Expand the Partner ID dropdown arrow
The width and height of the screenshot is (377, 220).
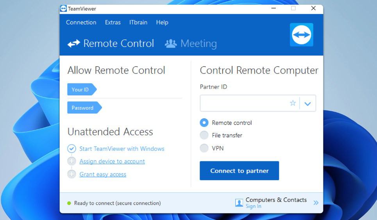[307, 104]
